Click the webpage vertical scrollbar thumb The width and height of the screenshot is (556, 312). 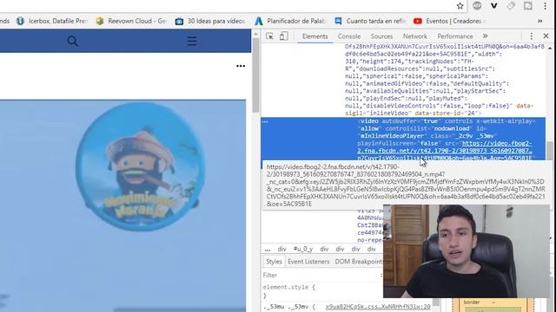point(255,75)
